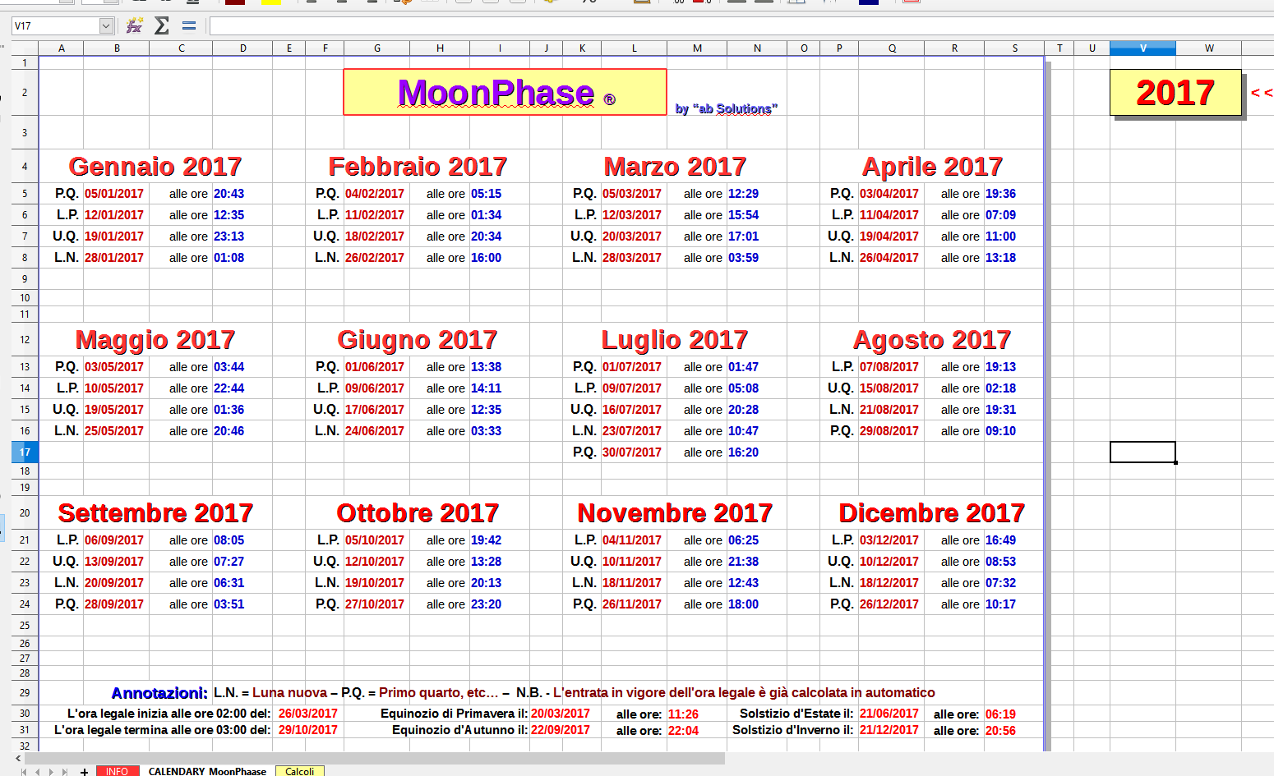Select the Dicembre 2017 heading
This screenshot has width=1274, height=776.
pos(932,513)
